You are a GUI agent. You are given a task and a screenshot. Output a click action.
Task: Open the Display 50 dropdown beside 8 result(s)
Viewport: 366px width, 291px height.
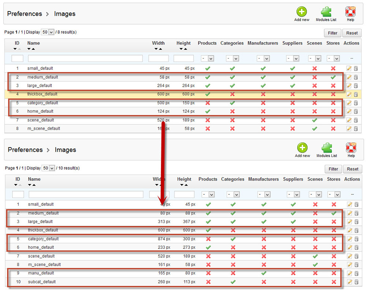click(48, 32)
